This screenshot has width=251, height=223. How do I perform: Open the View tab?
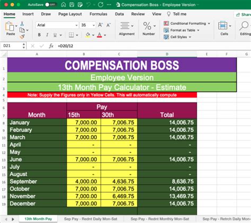157,14
